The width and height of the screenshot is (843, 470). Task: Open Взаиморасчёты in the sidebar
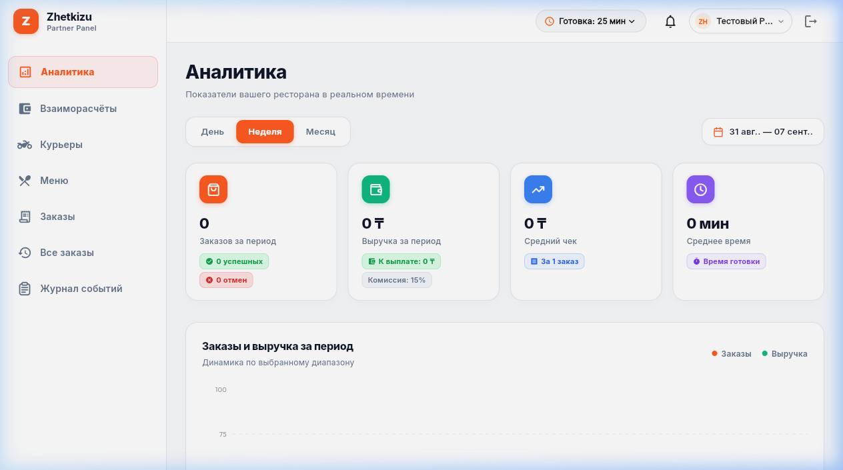click(x=83, y=109)
